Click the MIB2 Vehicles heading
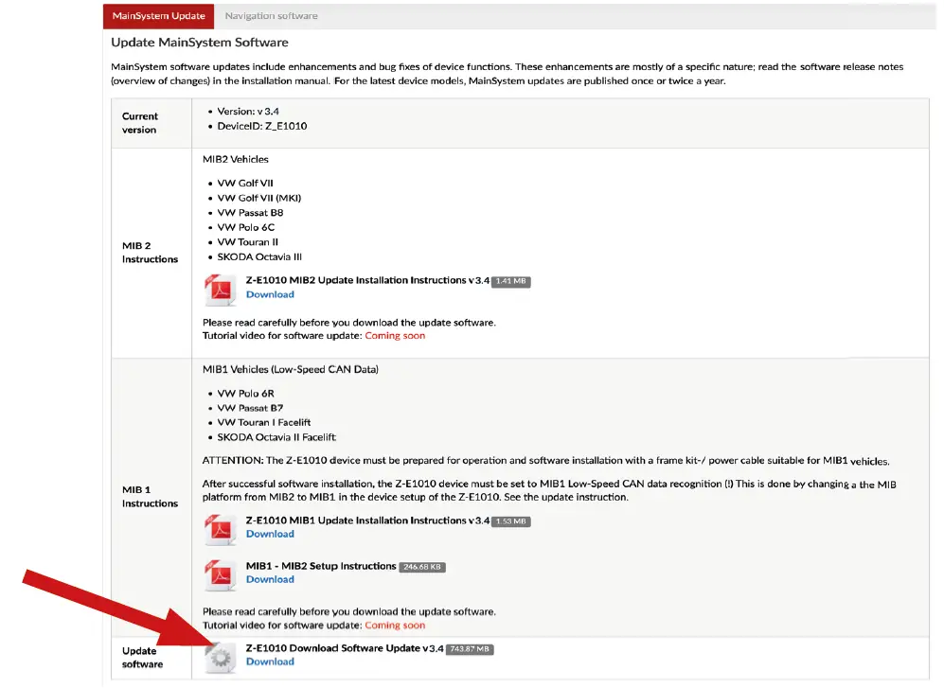The image size is (944, 688). (x=236, y=160)
